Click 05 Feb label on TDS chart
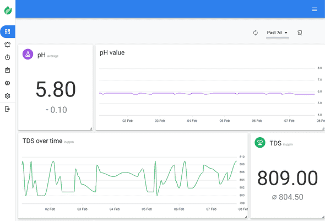This screenshot has width=325, height=221. click(147, 209)
